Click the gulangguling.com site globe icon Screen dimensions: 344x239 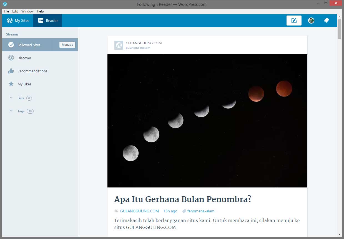[x=119, y=45]
